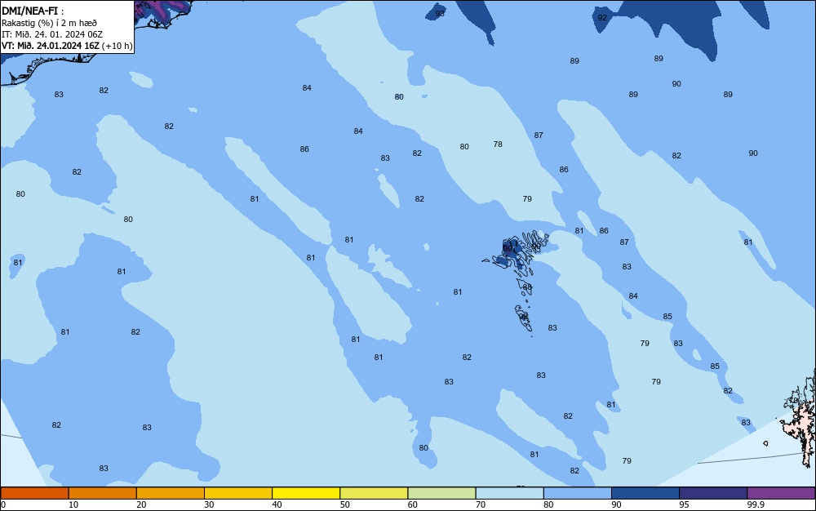Click the purple 99.9+ legend swatch
The height and width of the screenshot is (511, 816).
[x=781, y=493]
